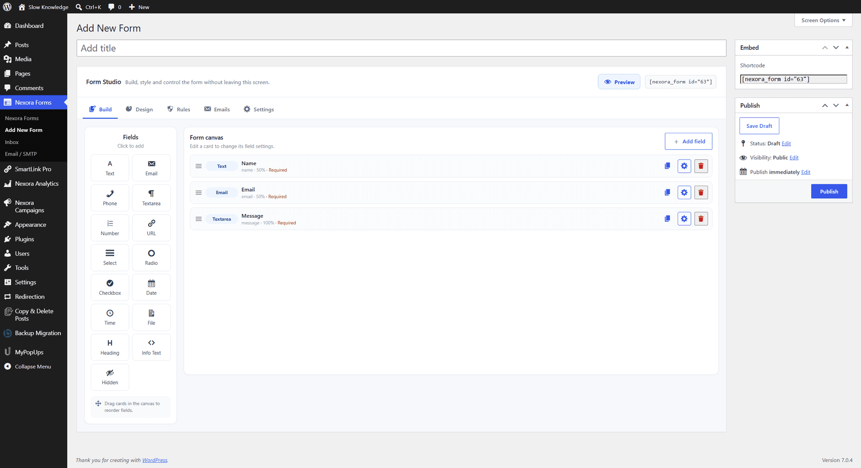Switch to the Settings tab in Form Studio

259,109
